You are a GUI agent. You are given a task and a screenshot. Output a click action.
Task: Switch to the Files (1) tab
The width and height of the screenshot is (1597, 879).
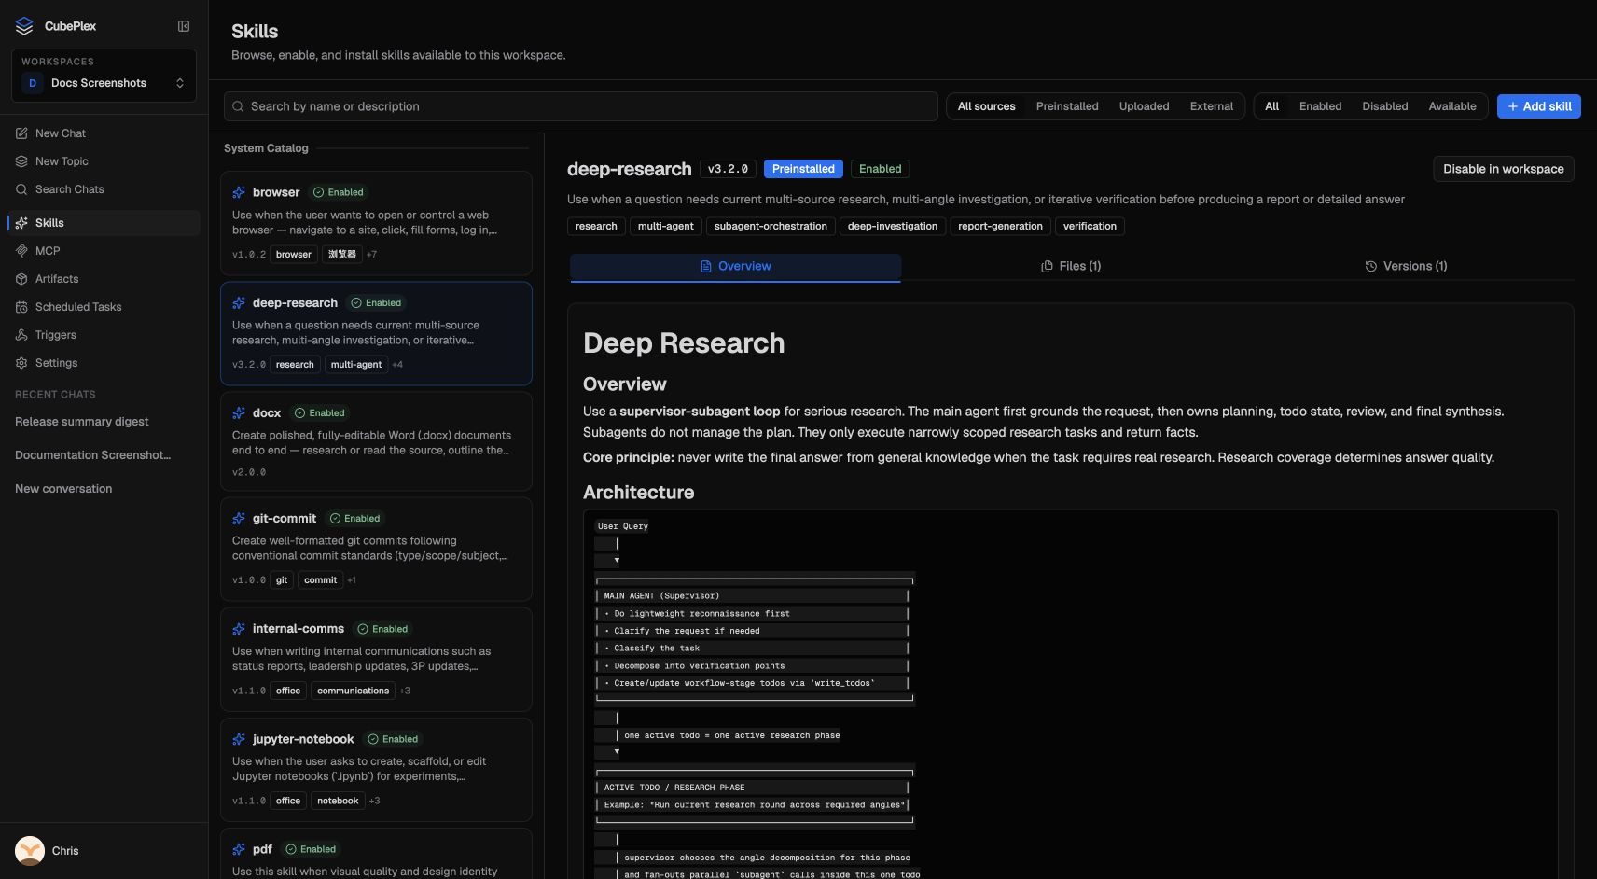[1071, 266]
